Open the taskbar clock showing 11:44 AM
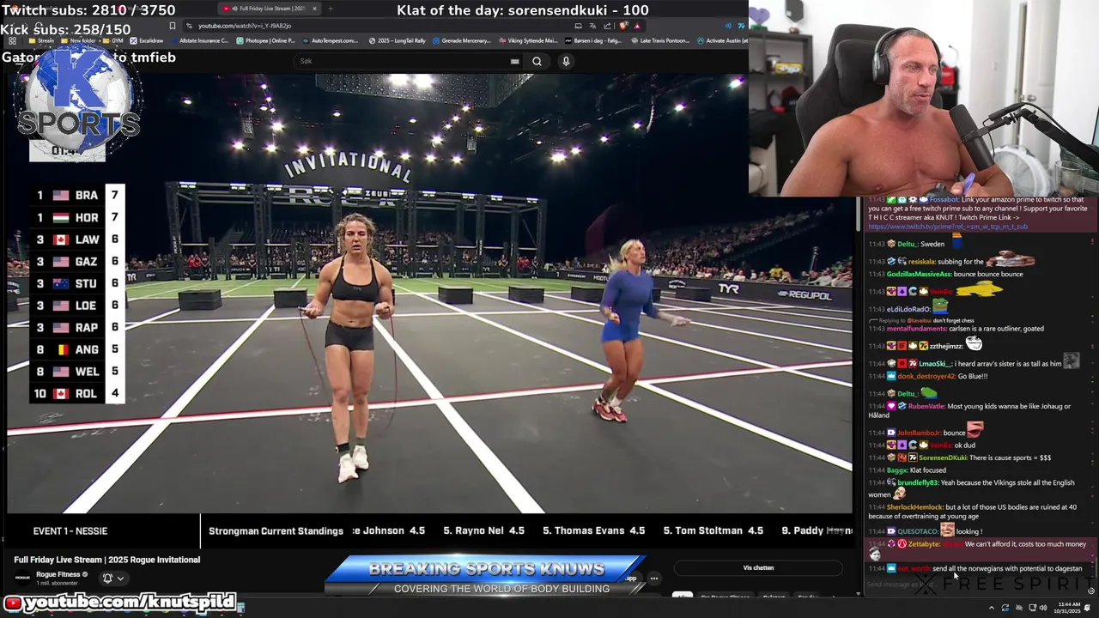Screen dimensions: 1099x618 1068,608
